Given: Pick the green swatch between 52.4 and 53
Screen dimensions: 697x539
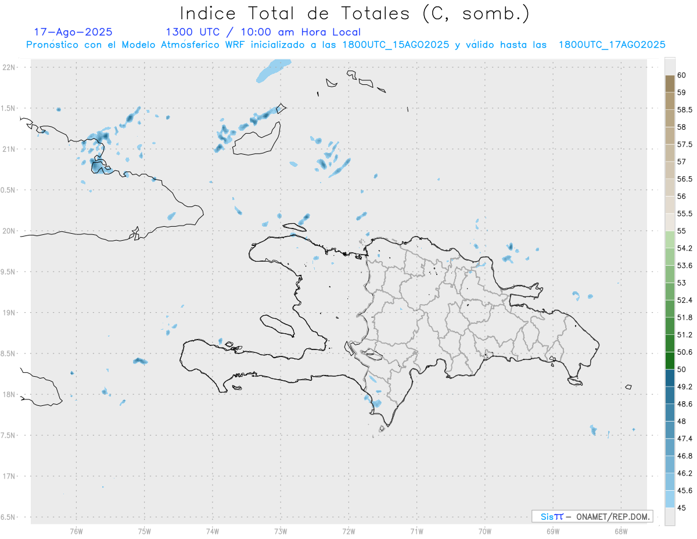Looking at the screenshot, I should [670, 291].
